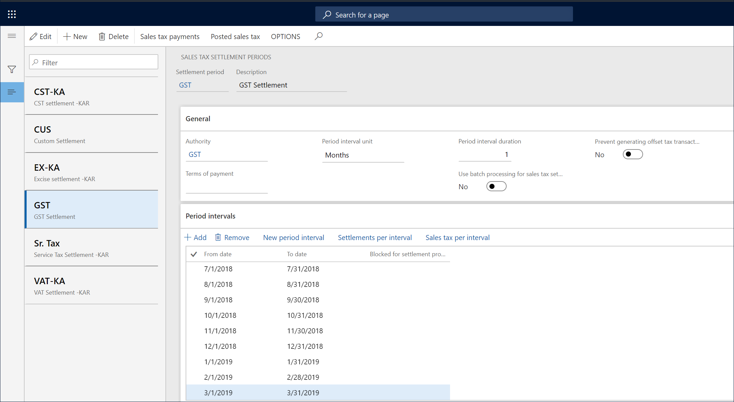Select the CST-KA settlement period
This screenshot has width=734, height=402.
(92, 96)
